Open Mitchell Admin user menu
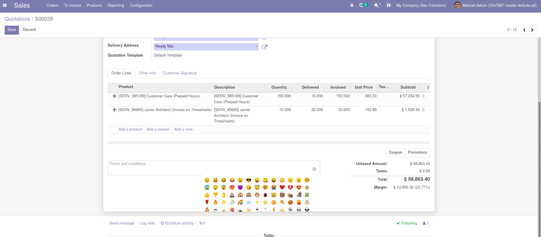This screenshot has height=237, width=541. pyautogui.click(x=495, y=5)
